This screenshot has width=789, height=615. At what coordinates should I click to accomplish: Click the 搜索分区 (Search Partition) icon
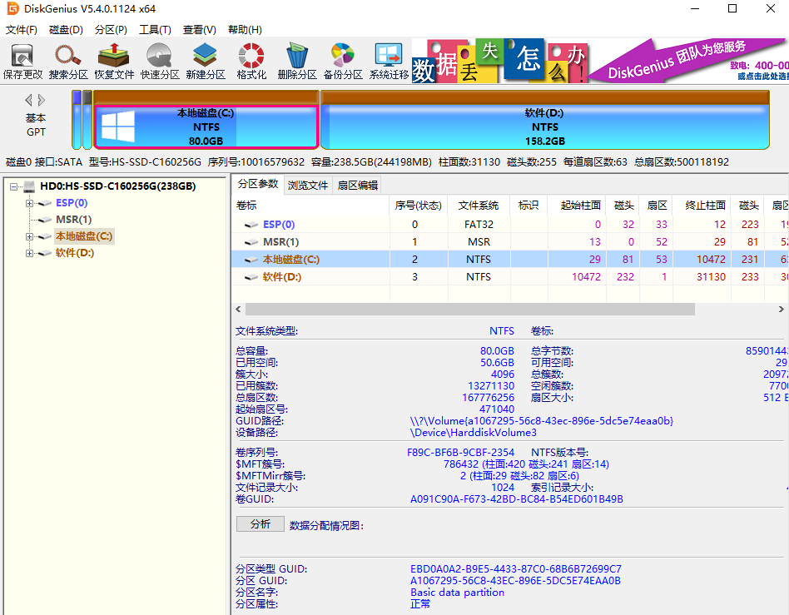point(68,61)
